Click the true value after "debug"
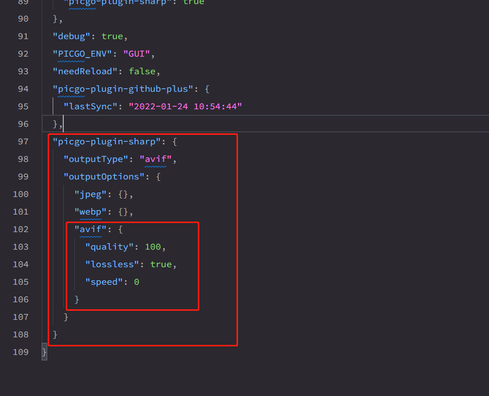489x396 pixels. [x=112, y=37]
